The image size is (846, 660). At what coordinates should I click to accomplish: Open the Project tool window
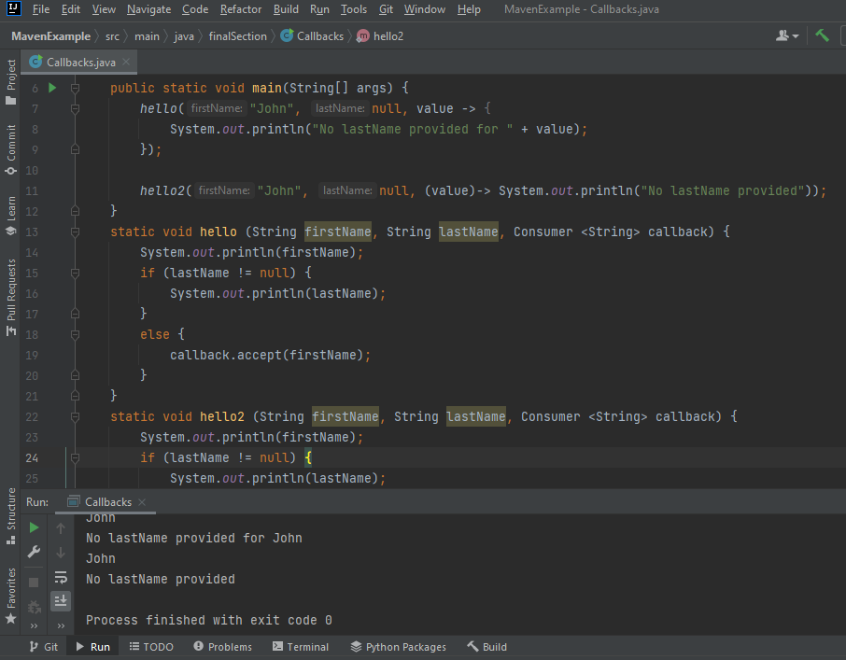[x=11, y=82]
